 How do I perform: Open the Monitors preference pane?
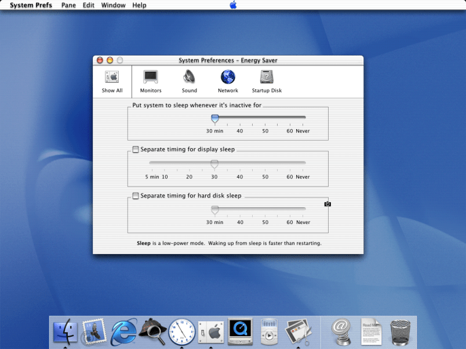click(151, 81)
